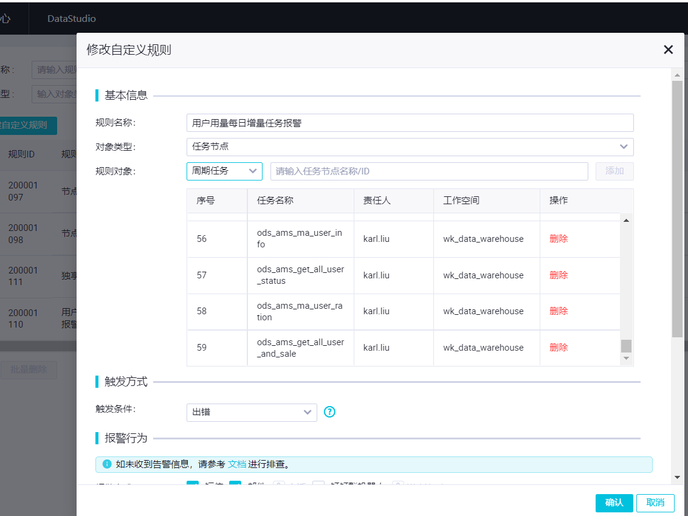
Task: Click the background object type input field
Action: click(55, 94)
